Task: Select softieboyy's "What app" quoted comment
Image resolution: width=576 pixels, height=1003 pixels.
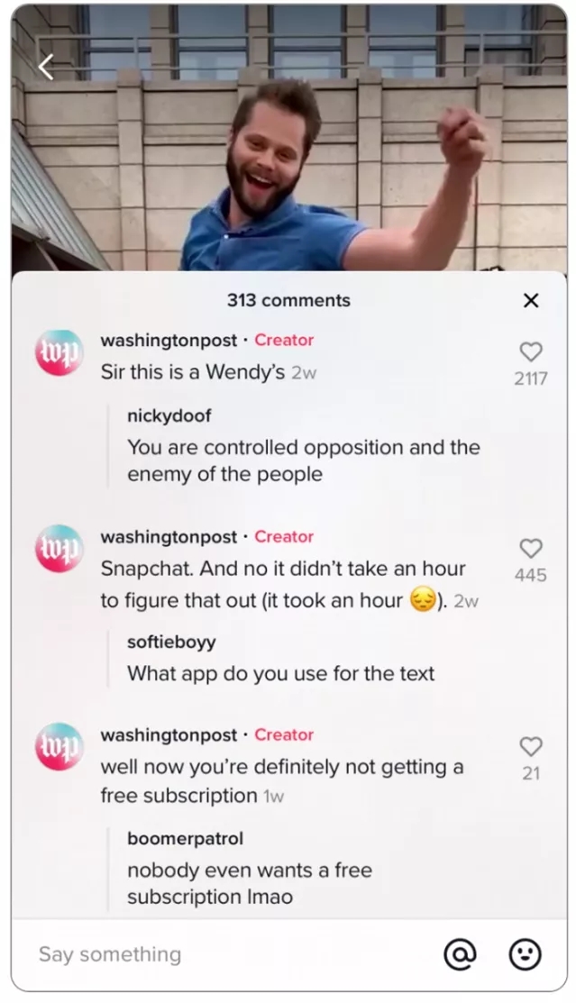Action: click(280, 673)
